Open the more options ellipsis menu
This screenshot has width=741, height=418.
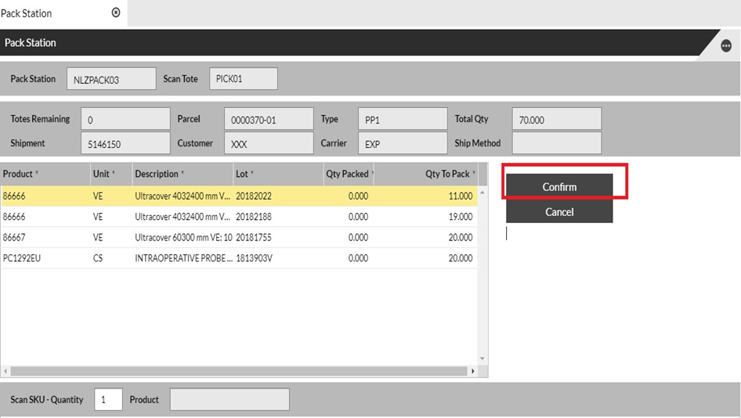coord(726,46)
